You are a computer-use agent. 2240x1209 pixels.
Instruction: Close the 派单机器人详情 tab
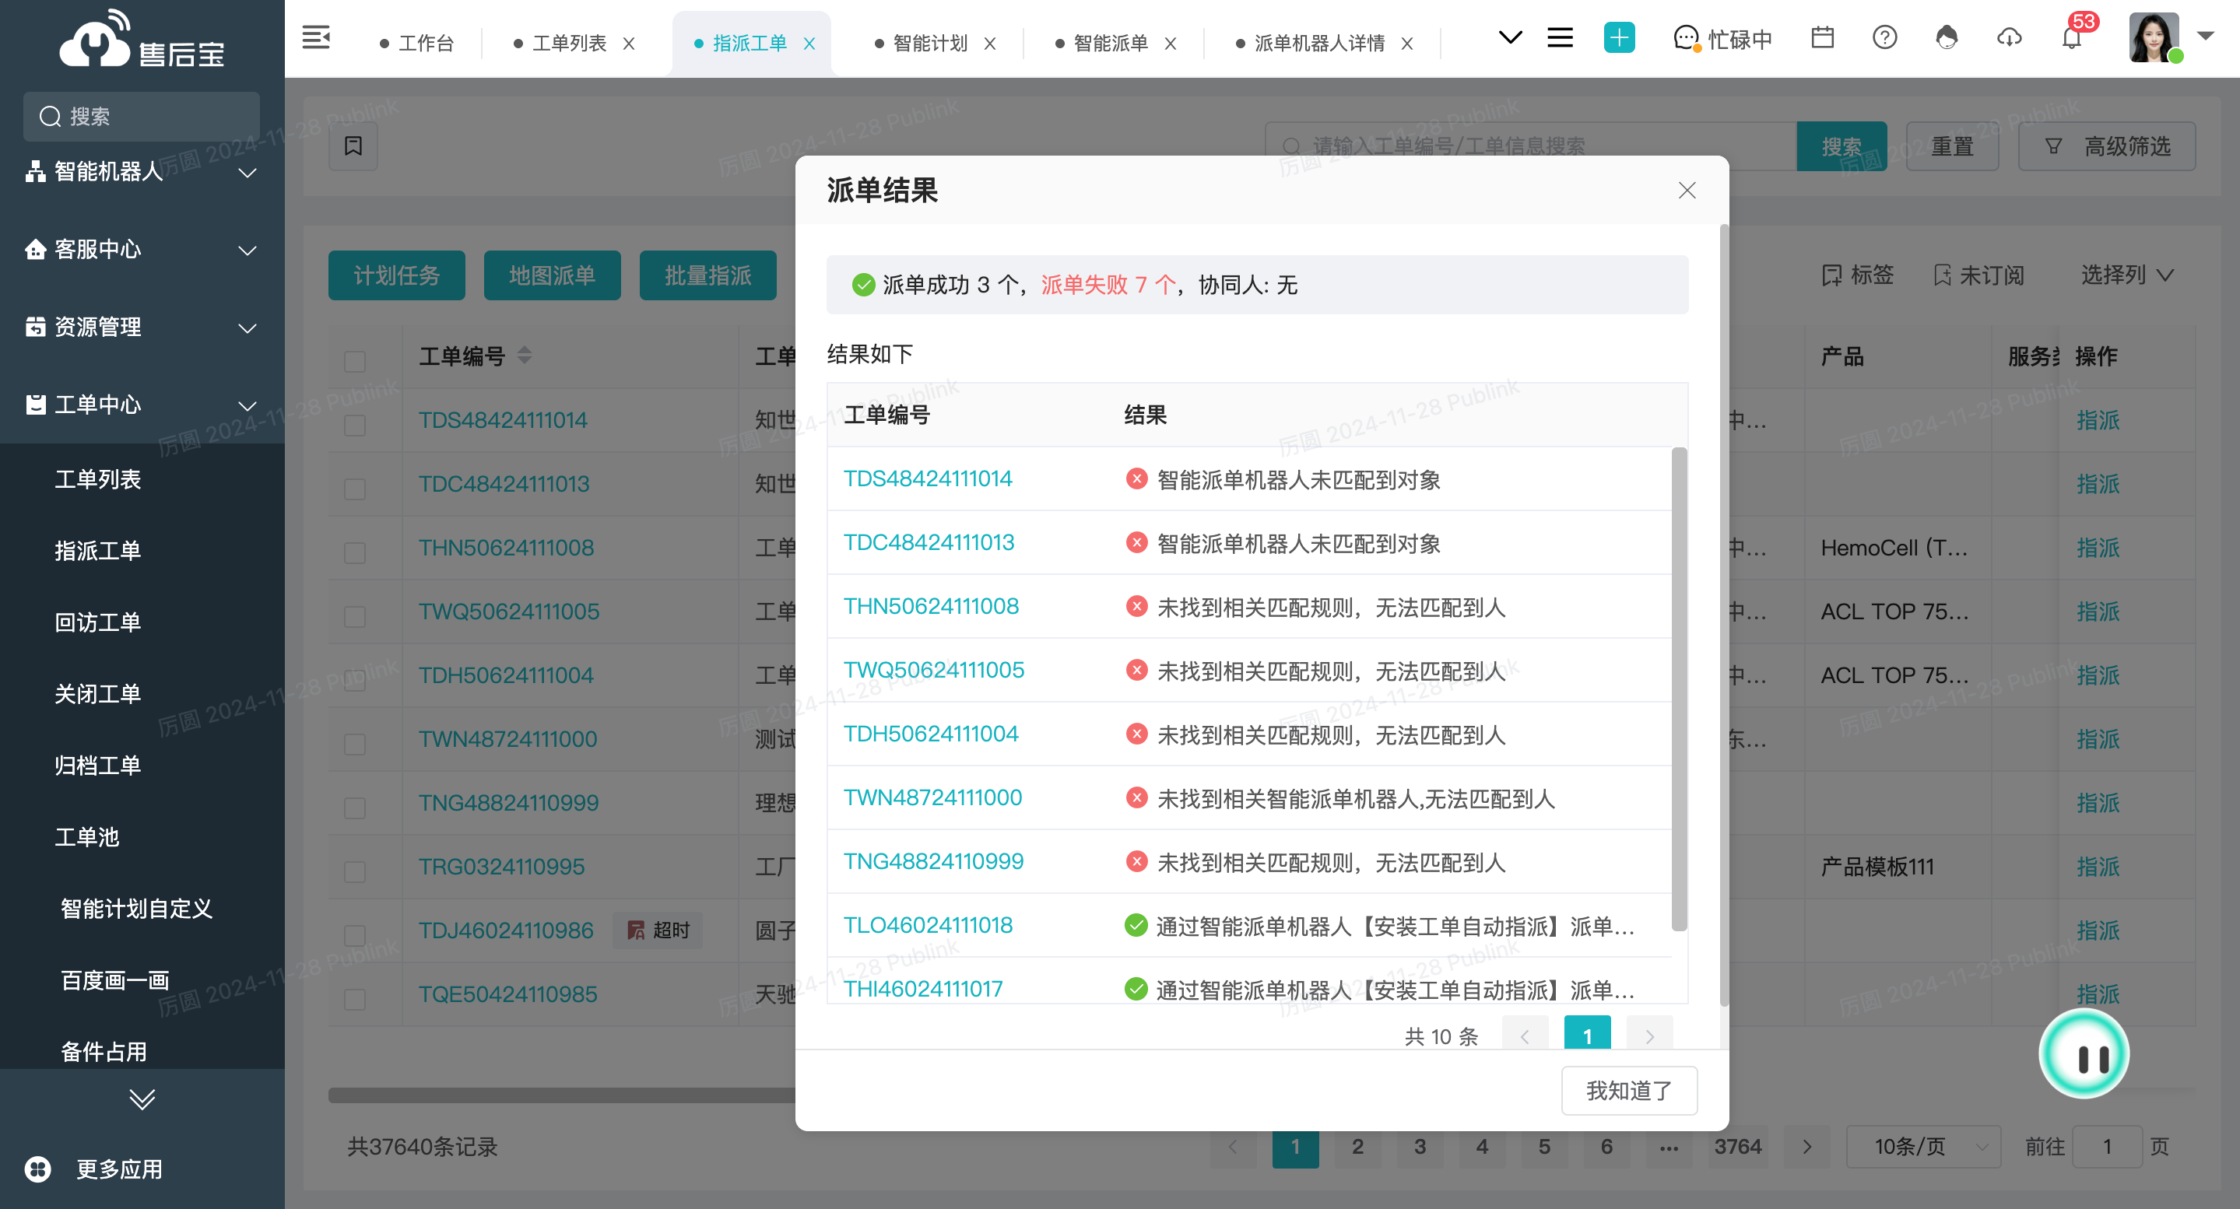point(1407,44)
